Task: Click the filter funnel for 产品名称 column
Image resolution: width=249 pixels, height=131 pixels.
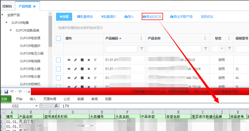Action: pyautogui.click(x=206, y=49)
